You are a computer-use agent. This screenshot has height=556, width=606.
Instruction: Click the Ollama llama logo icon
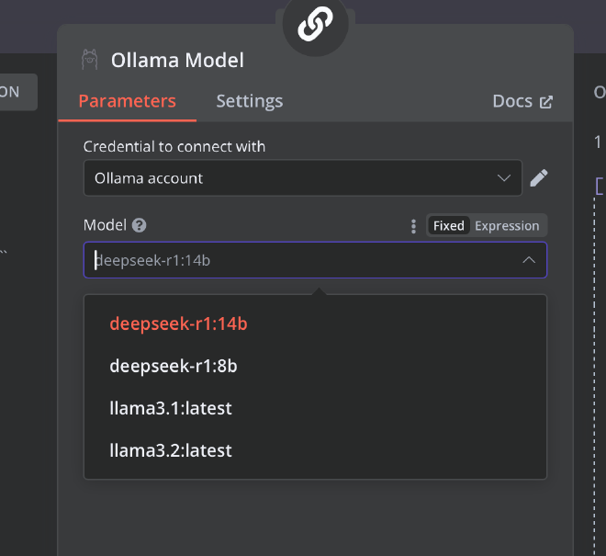pos(90,60)
